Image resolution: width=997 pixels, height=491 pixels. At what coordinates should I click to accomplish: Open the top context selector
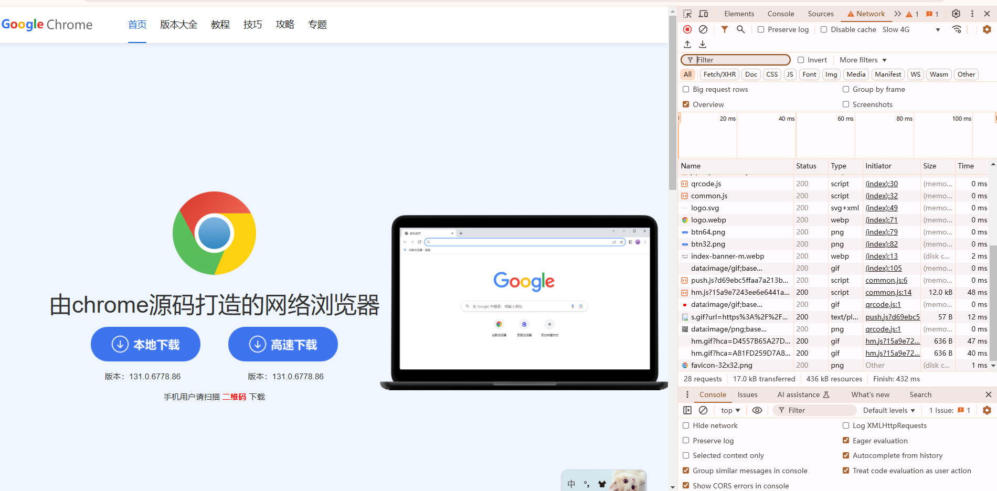tap(730, 410)
